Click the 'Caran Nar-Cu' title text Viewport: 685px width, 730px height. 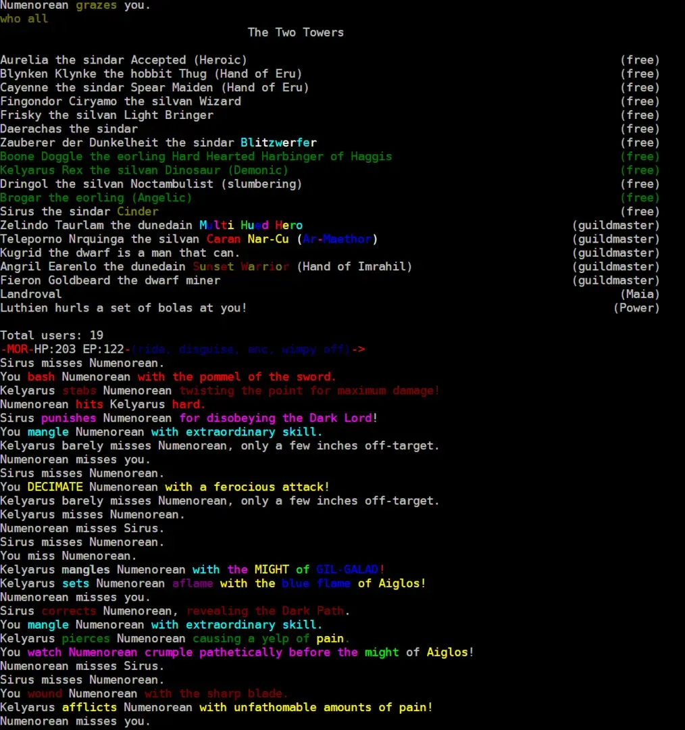click(x=247, y=239)
